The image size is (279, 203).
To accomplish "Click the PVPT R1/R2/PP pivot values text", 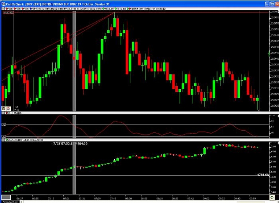I will [67, 9].
